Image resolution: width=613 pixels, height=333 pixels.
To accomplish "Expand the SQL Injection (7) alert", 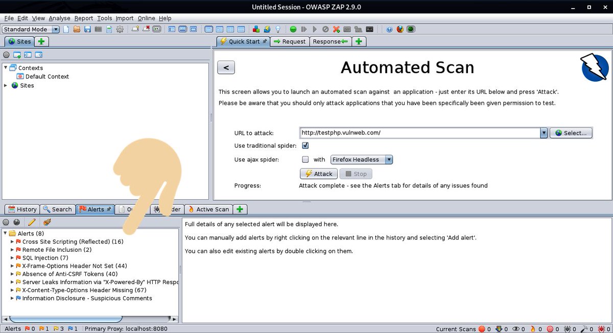I will pyautogui.click(x=12, y=258).
